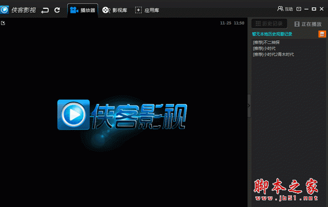Maximize the player window

(314, 9)
